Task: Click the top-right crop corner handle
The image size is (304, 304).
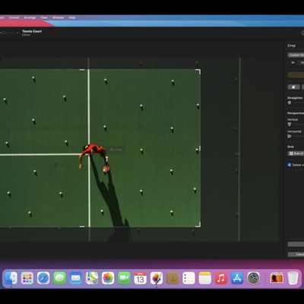Action: [198, 71]
